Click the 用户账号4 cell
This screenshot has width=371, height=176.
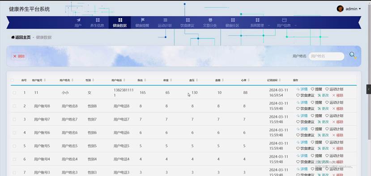point(42,159)
